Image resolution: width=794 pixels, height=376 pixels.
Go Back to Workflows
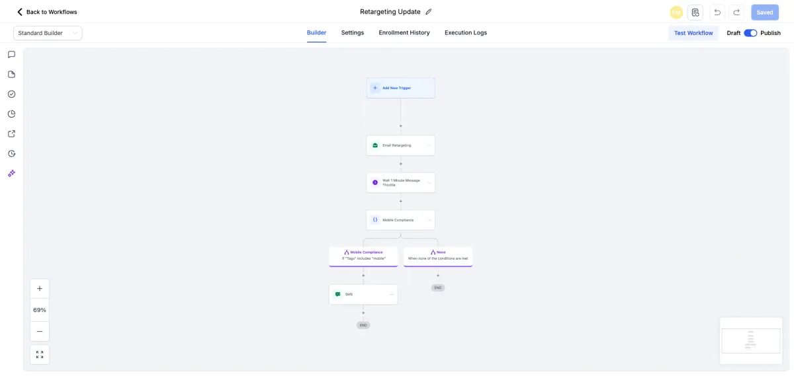point(47,12)
